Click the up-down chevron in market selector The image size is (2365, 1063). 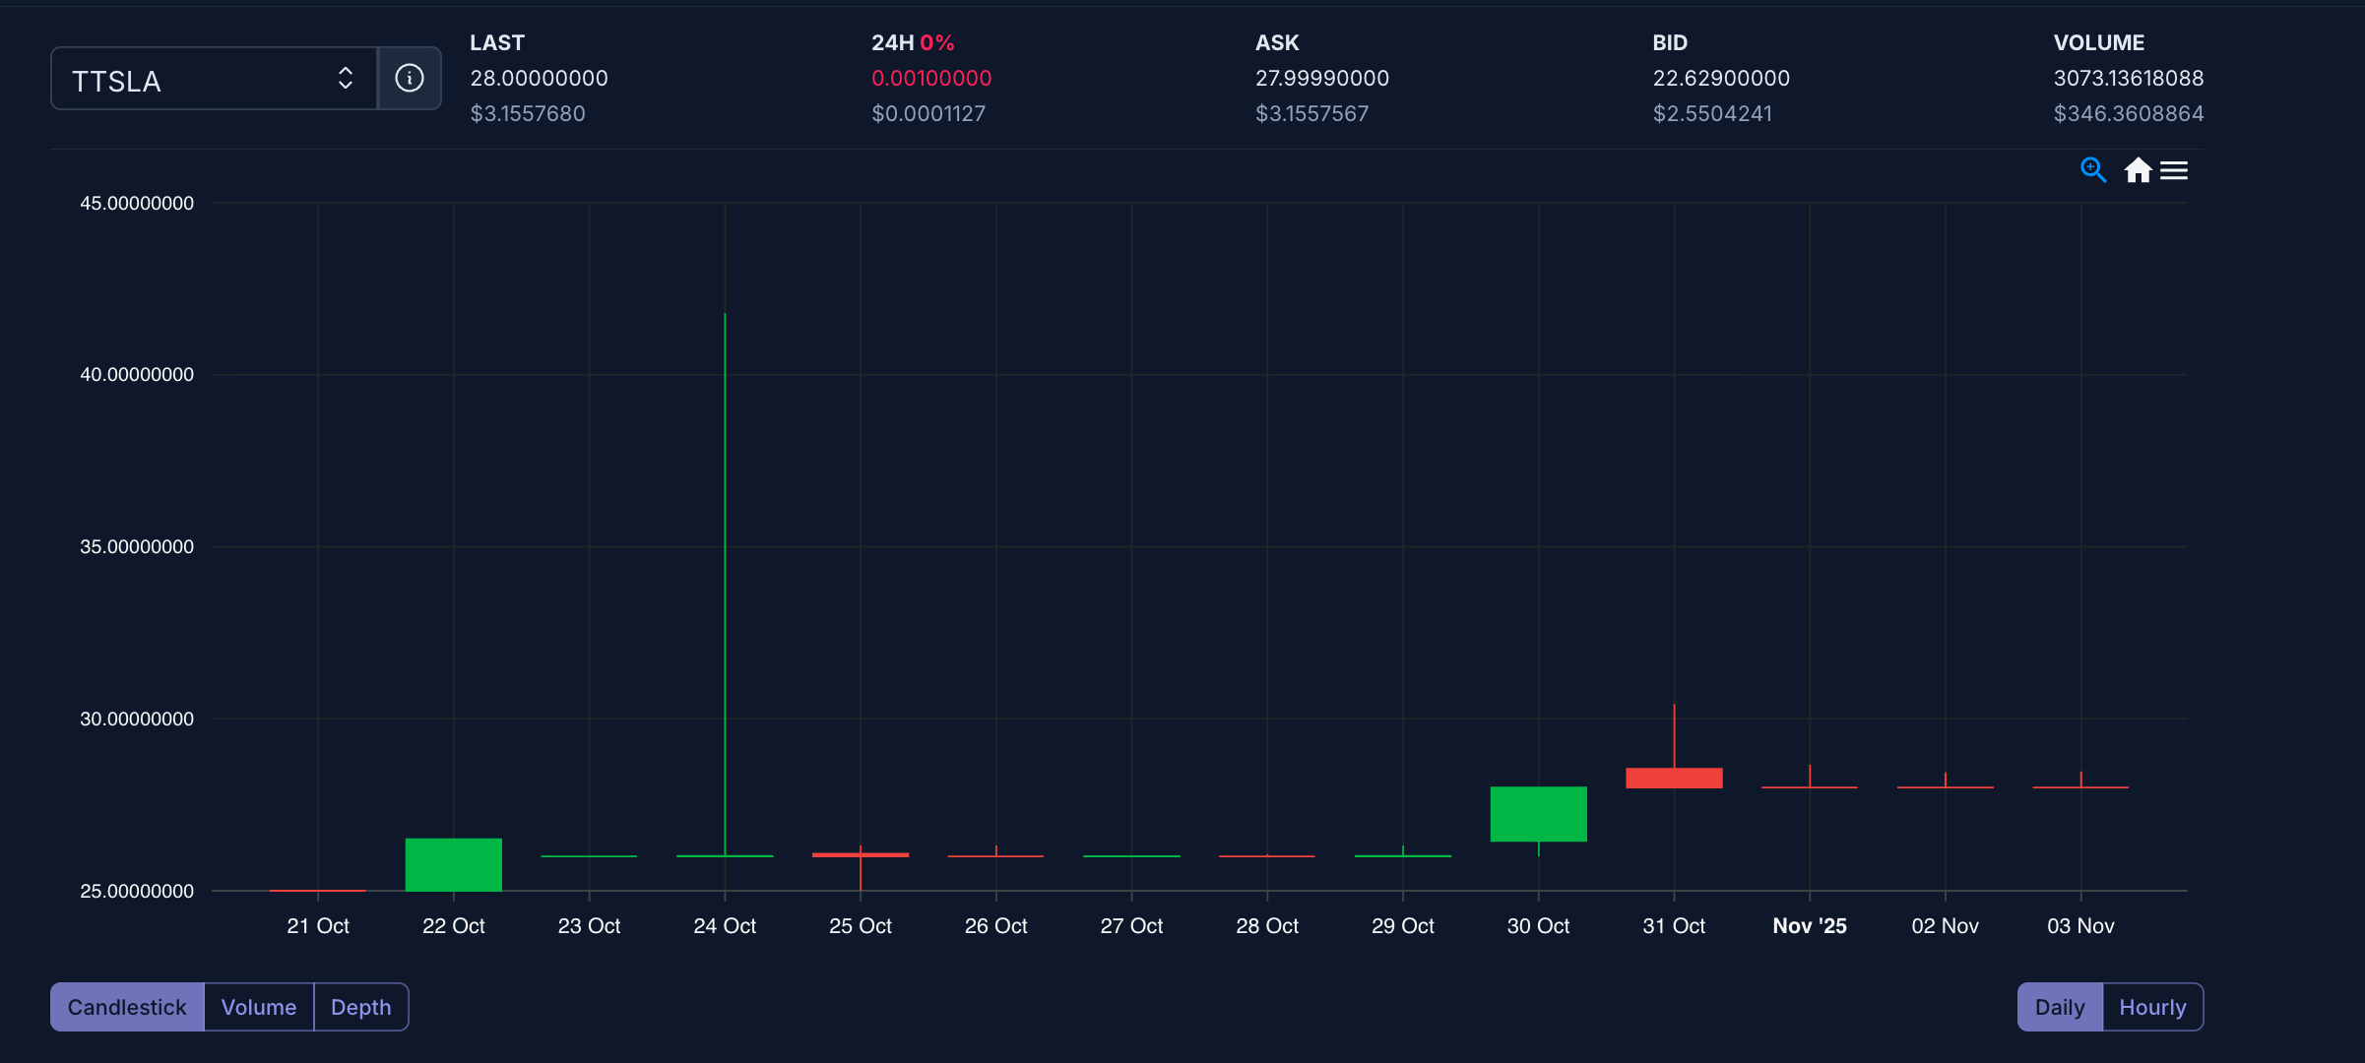pyautogui.click(x=346, y=79)
